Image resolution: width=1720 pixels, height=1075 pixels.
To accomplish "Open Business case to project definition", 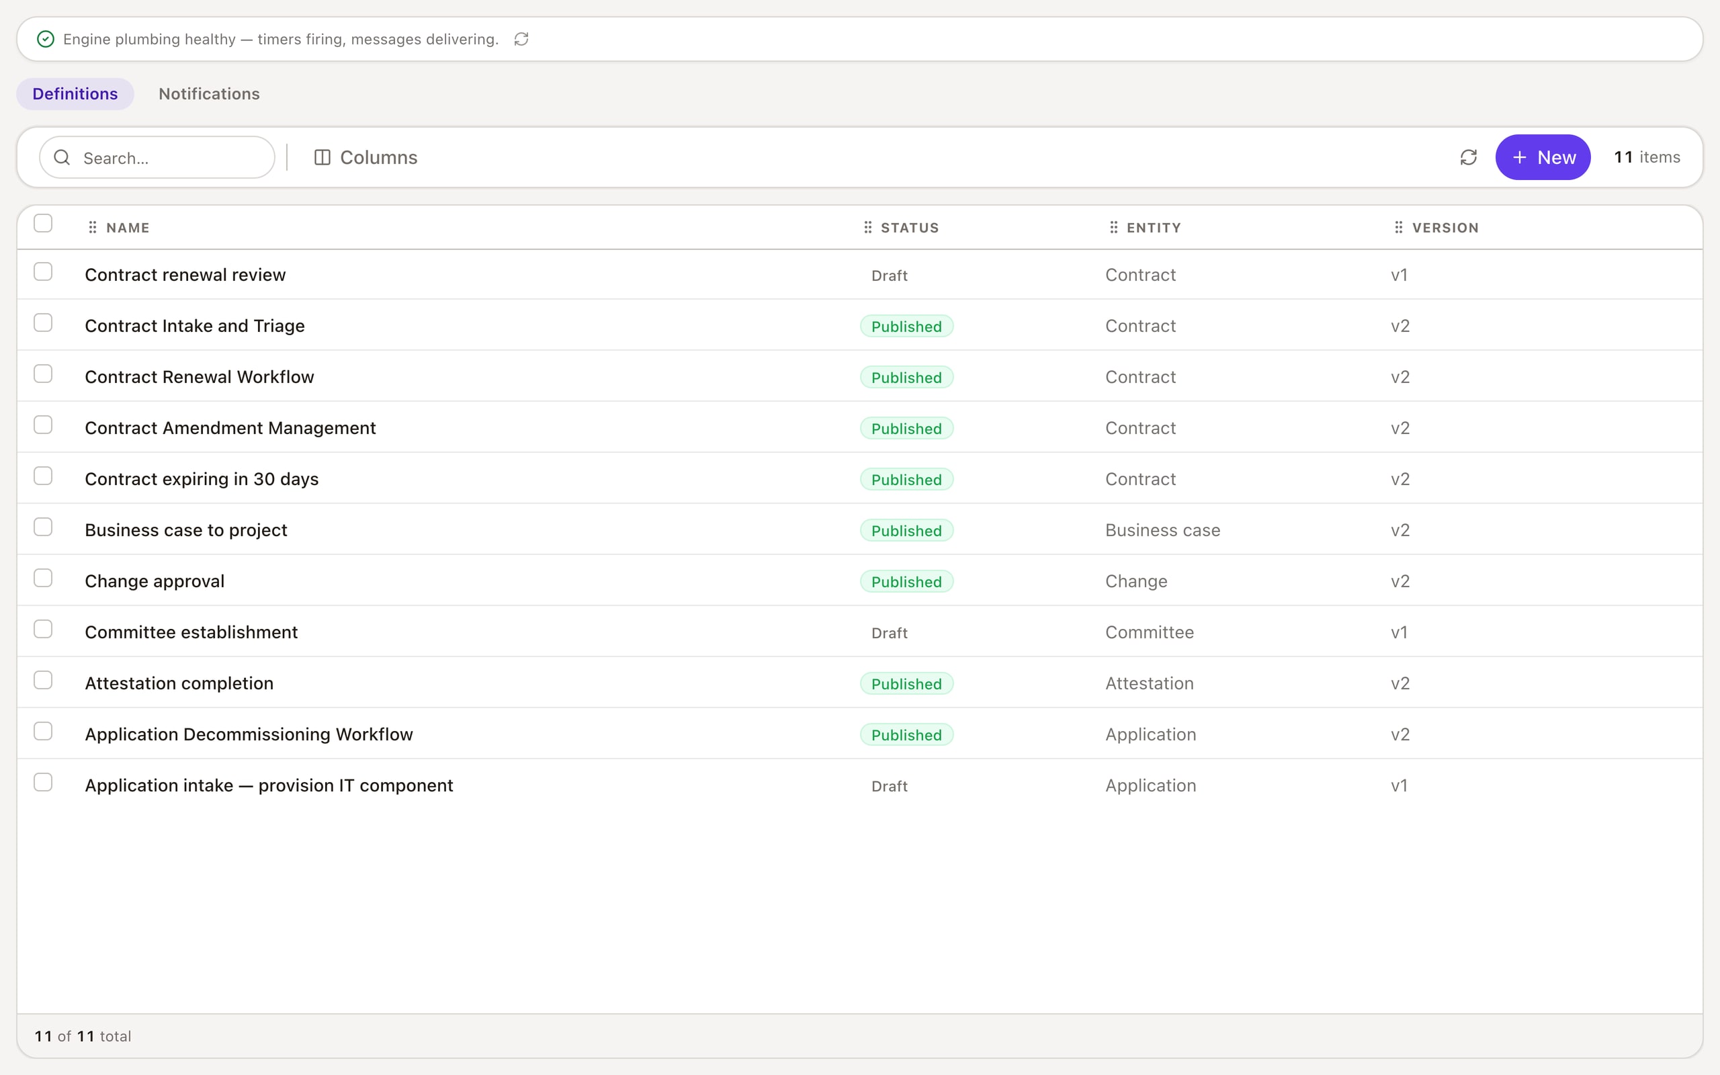I will coord(186,530).
